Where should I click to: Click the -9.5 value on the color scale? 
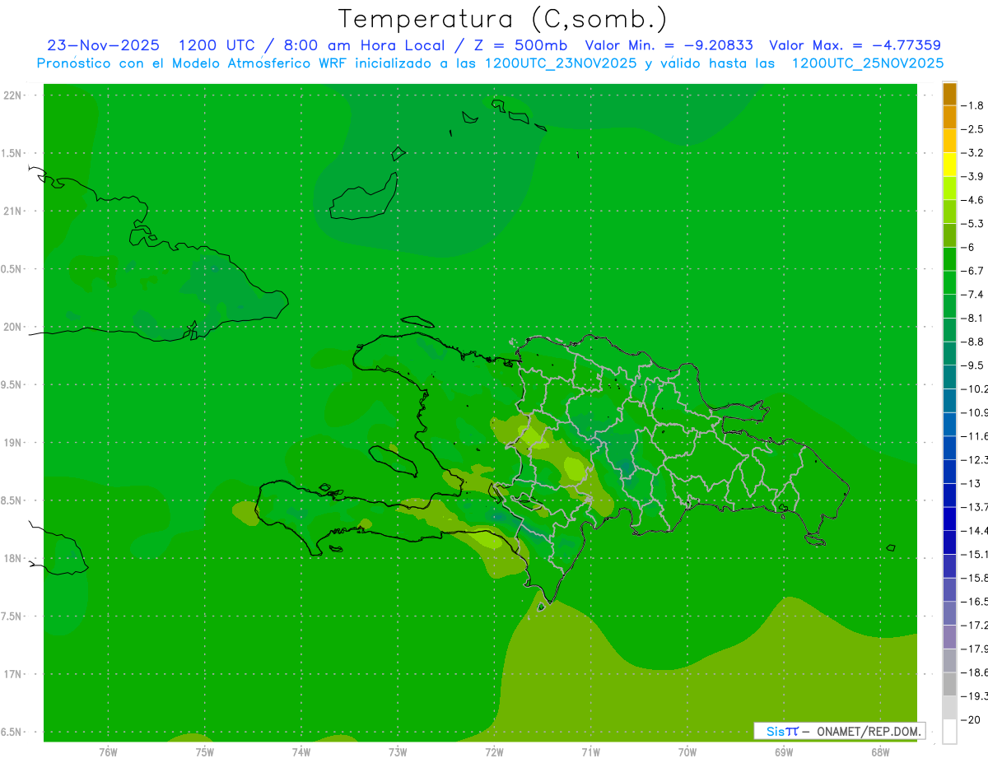pyautogui.click(x=972, y=365)
